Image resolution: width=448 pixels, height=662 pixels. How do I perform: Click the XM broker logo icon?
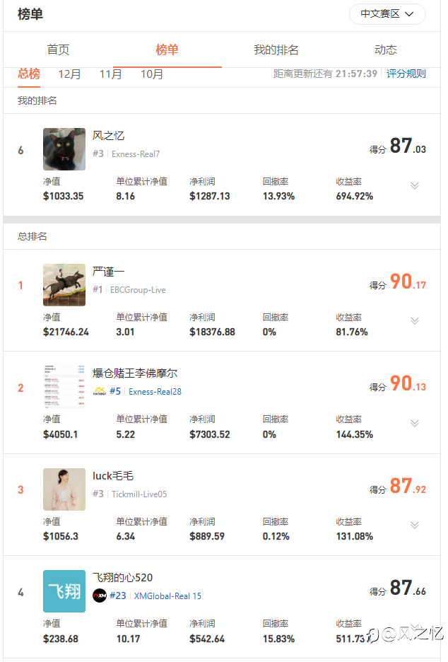pos(100,596)
